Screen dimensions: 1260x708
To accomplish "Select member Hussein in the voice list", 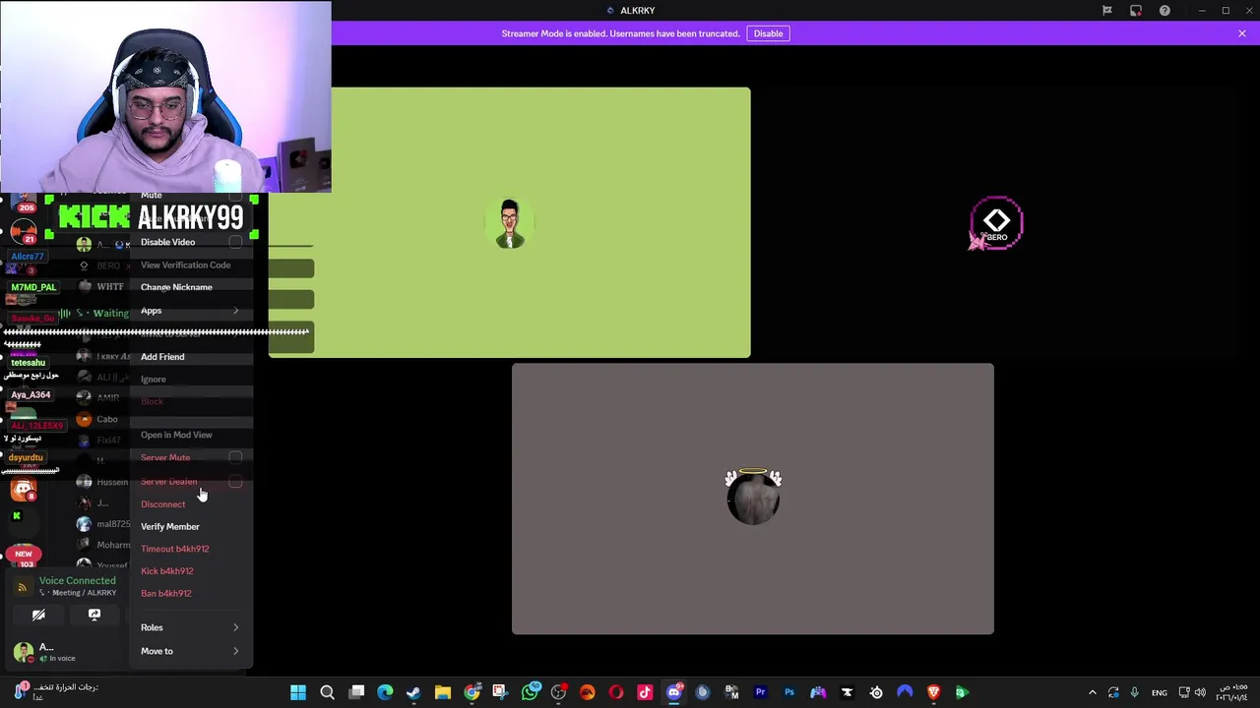I will [x=101, y=482].
